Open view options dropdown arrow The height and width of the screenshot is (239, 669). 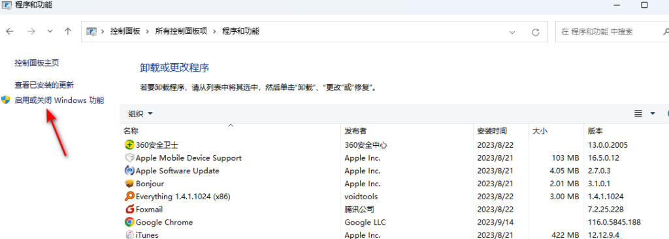[653, 113]
